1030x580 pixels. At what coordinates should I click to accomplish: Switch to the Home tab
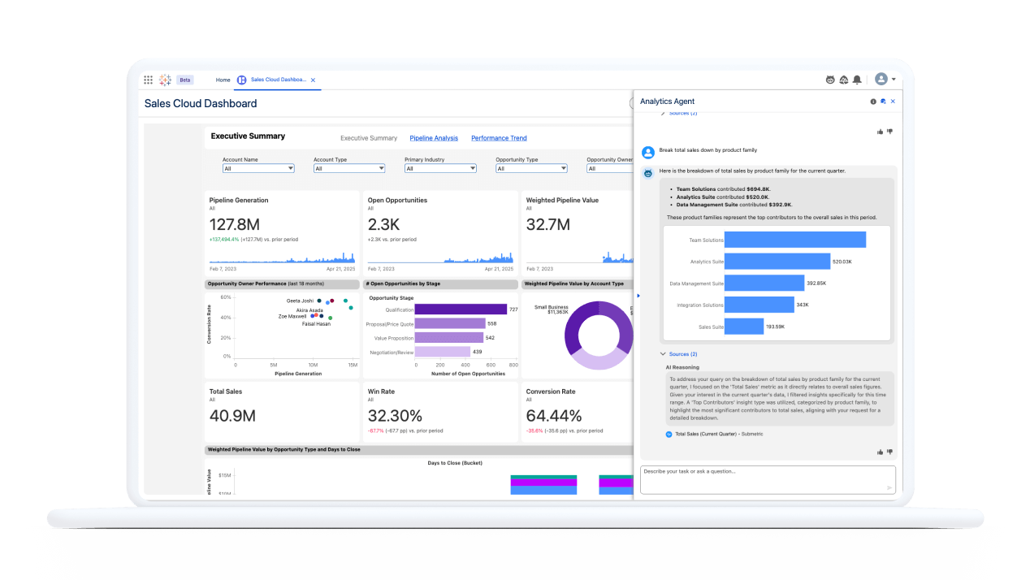[x=223, y=80]
